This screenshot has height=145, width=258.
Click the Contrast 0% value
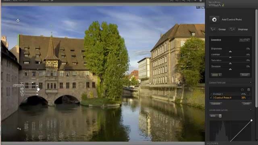coord(248,54)
